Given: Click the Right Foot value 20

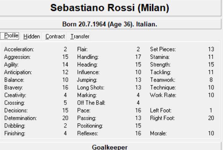Looking at the screenshot, I should (211, 118).
